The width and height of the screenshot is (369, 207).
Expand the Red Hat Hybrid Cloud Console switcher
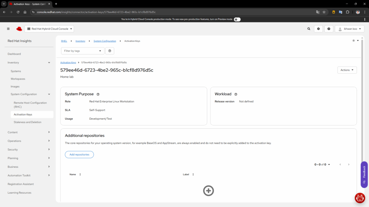[50, 29]
